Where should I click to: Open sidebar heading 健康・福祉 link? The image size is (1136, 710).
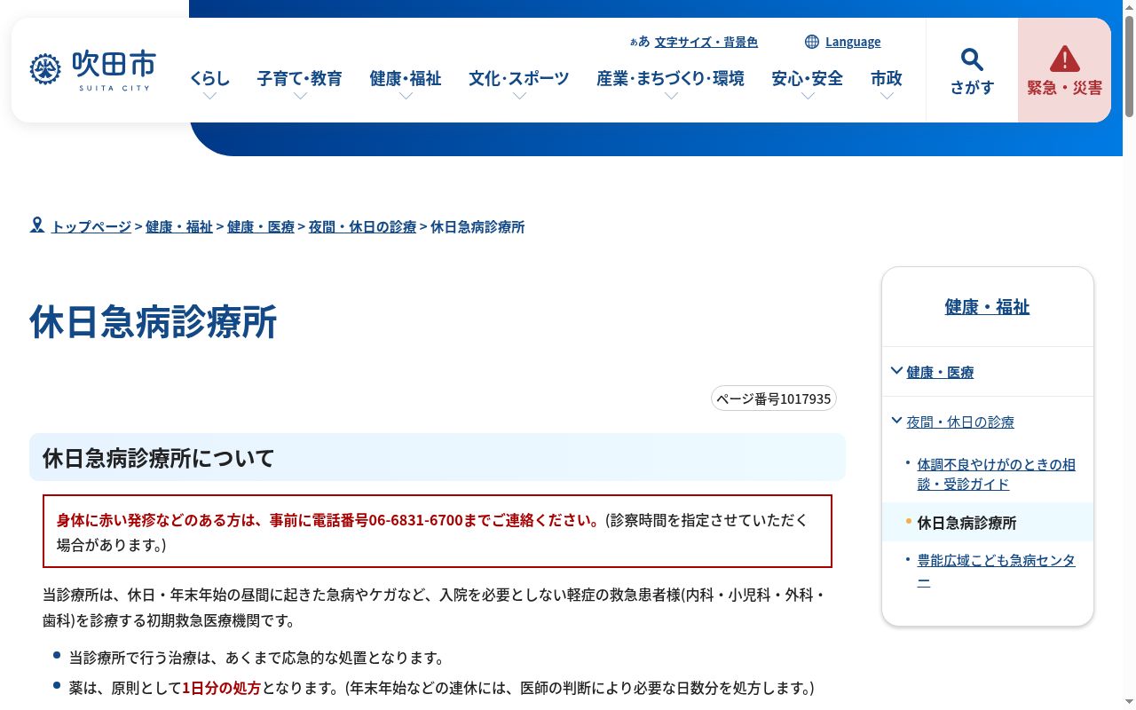[988, 307]
